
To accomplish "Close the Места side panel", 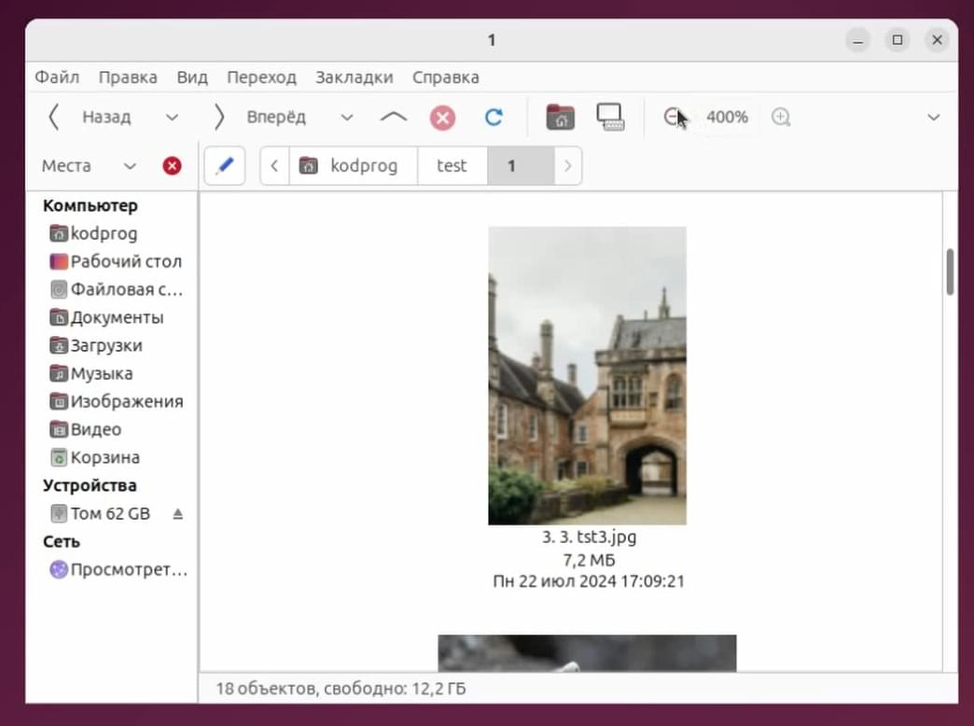I will tap(172, 166).
